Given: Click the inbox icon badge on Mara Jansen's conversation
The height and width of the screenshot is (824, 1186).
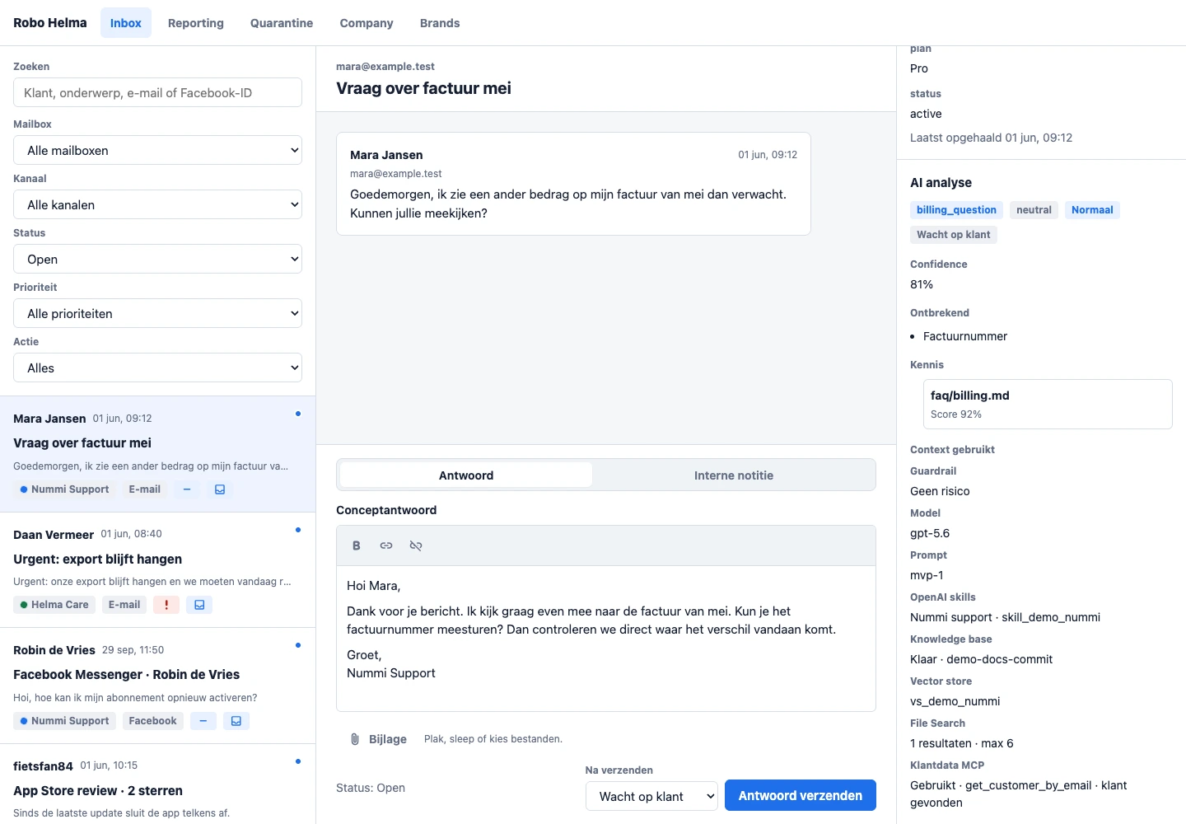Looking at the screenshot, I should click(220, 489).
